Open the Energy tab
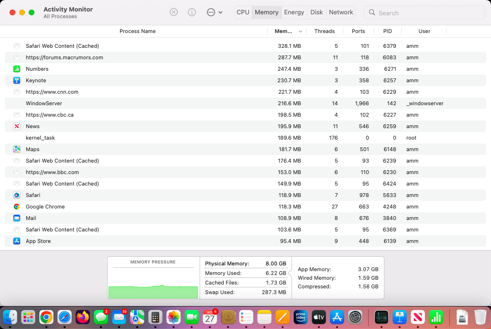The height and width of the screenshot is (329, 491). (294, 12)
